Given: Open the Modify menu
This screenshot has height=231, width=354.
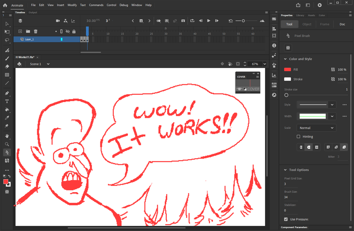Looking at the screenshot, I should click(72, 5).
